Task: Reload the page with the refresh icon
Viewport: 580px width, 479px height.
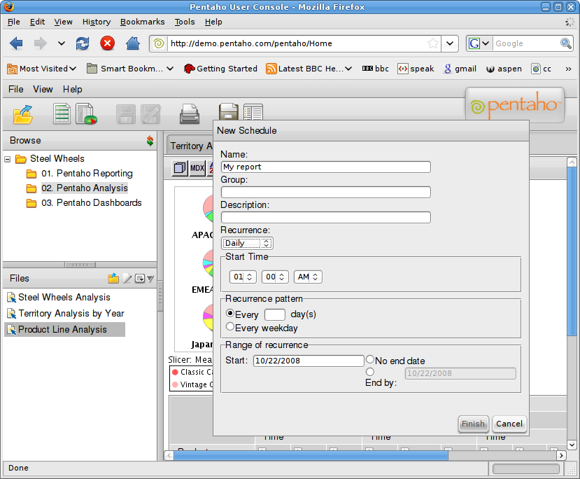Action: coord(83,43)
